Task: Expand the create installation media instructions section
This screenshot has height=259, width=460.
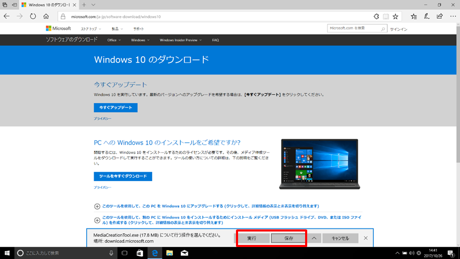Action: 228,220
